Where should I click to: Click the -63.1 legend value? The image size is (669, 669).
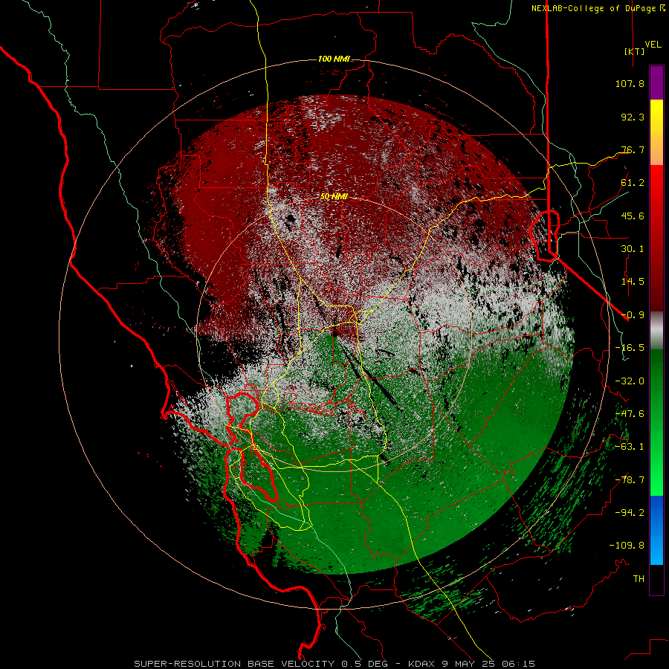pos(630,447)
